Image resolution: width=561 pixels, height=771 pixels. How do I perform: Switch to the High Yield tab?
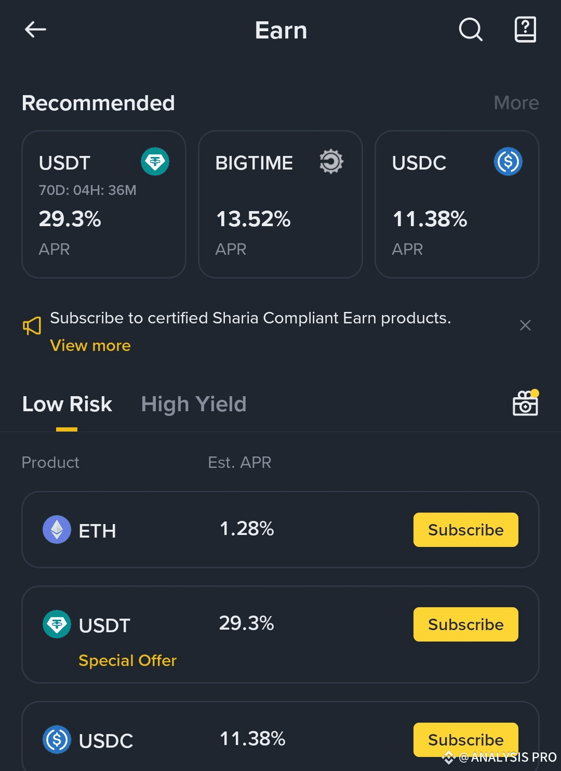pyautogui.click(x=194, y=404)
